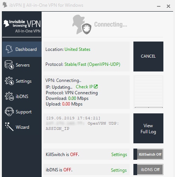The height and width of the screenshot is (177, 175).
Task: Click the Settings gear icon in sidebar
Action: pos(9,81)
